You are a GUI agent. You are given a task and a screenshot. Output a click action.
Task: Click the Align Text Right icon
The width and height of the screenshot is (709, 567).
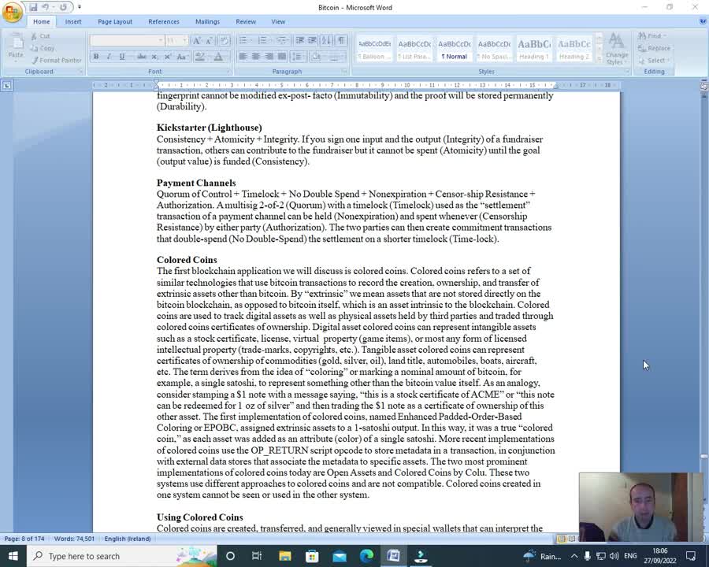coord(269,57)
